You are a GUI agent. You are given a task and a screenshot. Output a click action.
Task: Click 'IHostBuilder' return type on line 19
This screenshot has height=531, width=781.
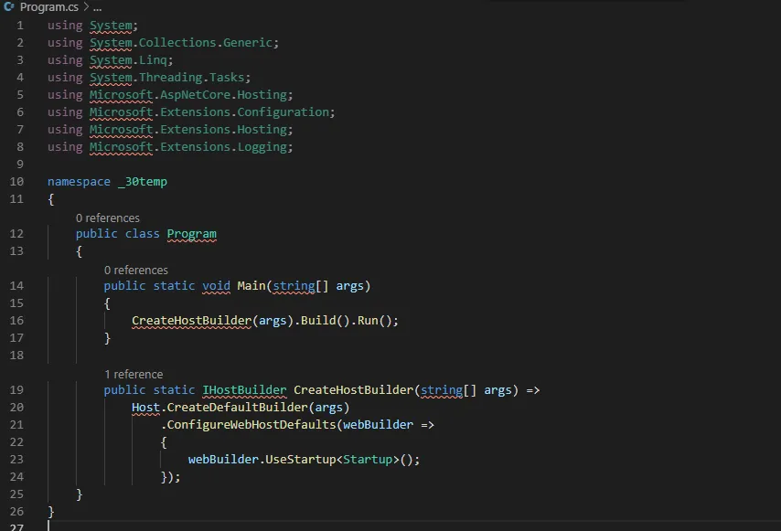(244, 390)
